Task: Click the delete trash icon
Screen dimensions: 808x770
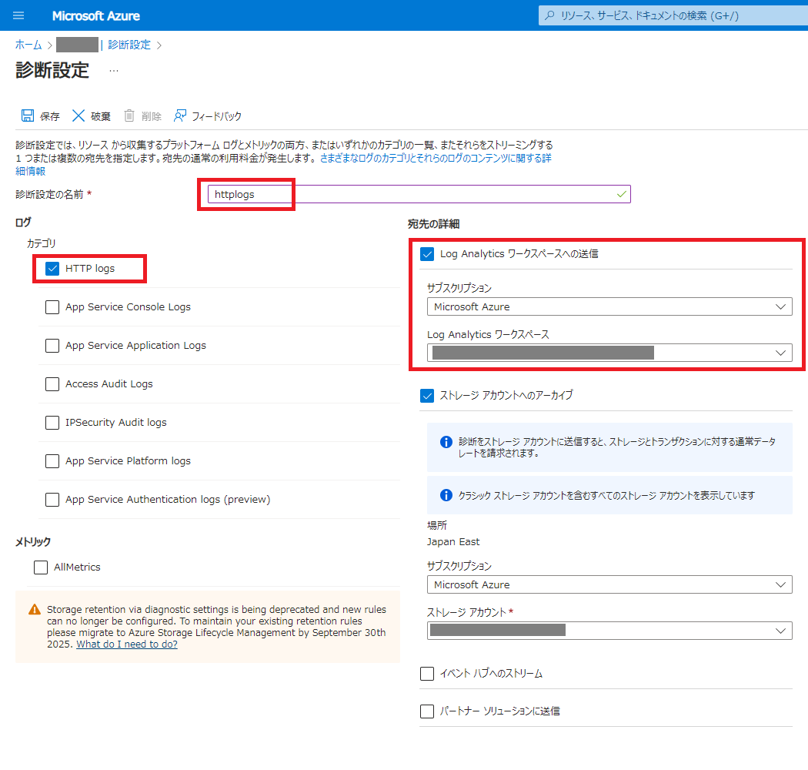Action: point(129,115)
